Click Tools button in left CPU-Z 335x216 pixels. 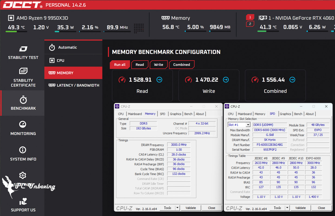(167, 208)
